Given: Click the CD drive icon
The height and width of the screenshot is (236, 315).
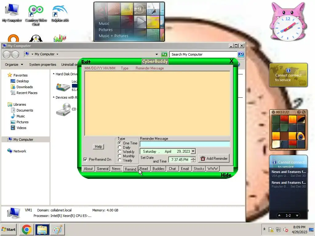Looking at the screenshot, I should tap(63, 109).
